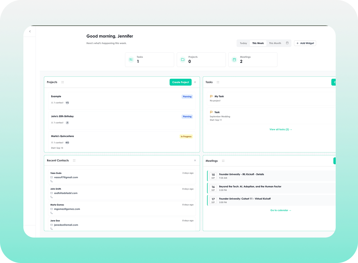Viewport: 358px width, 263px height.
Task: Click the Create Project button
Action: pyautogui.click(x=181, y=82)
